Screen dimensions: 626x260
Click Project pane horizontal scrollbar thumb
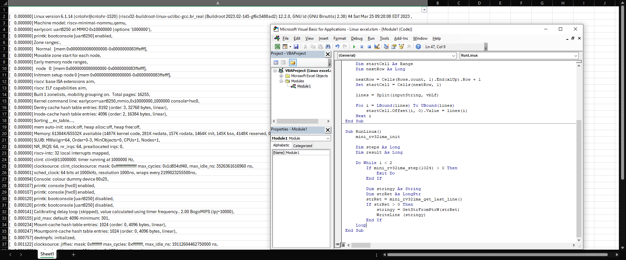297,121
